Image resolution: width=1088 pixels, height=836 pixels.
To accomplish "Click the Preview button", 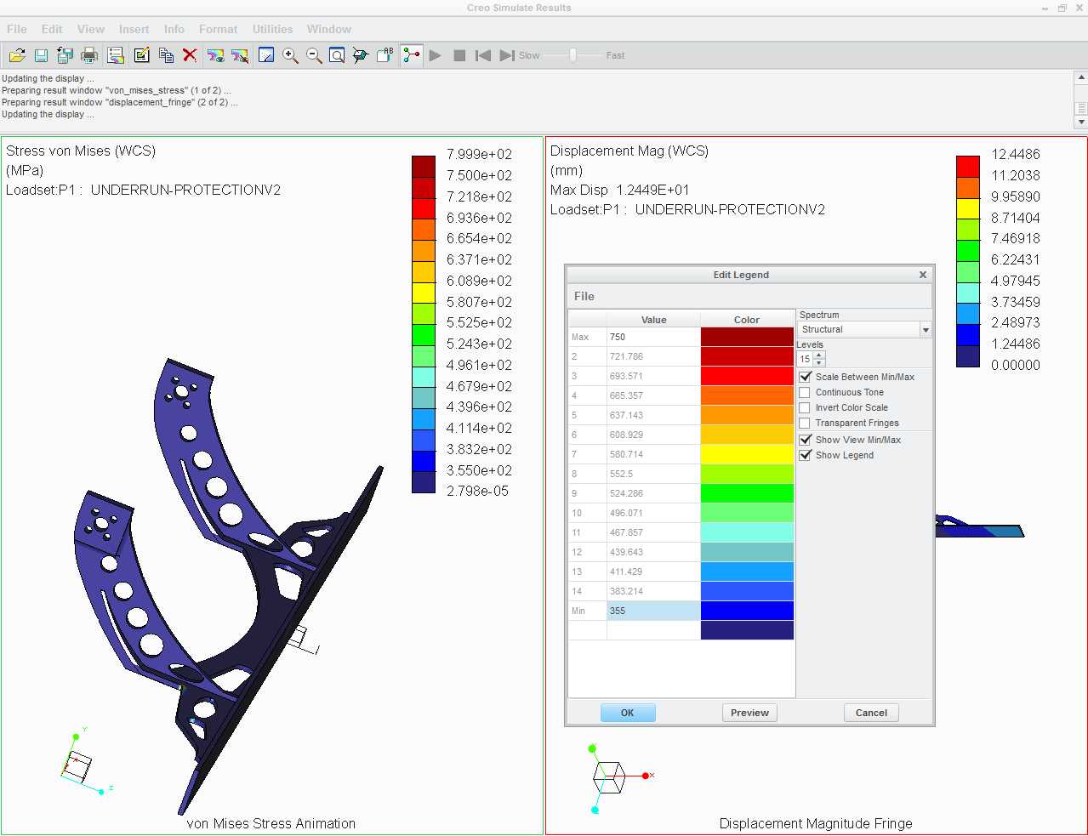I will click(749, 713).
